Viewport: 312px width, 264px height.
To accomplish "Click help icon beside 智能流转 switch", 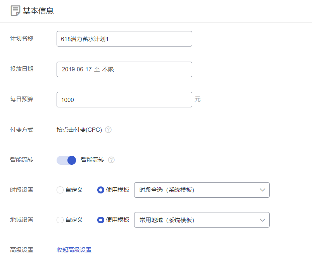I will 111,160.
